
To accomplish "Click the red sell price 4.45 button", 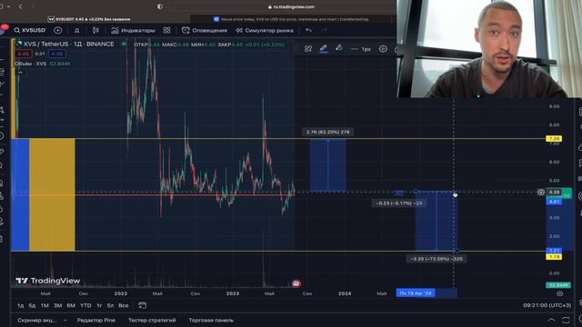I will pyautogui.click(x=23, y=54).
